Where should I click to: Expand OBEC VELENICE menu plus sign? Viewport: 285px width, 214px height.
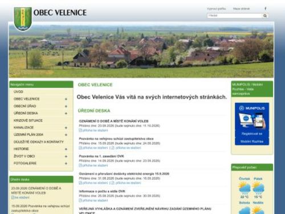(x=66, y=99)
